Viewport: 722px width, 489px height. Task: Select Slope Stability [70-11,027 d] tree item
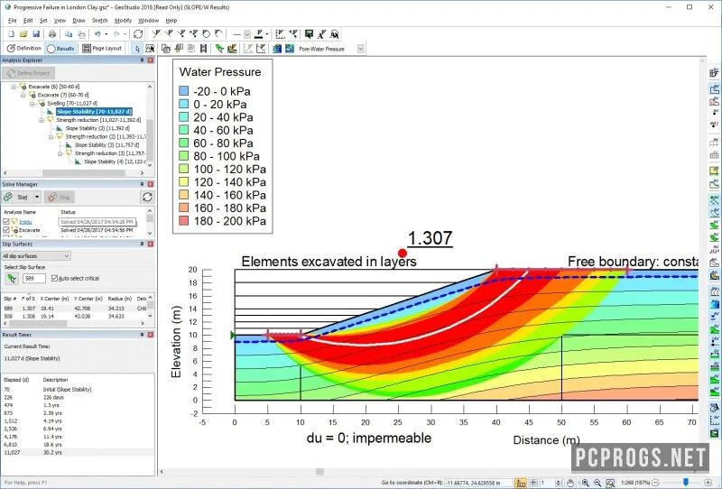coord(94,112)
